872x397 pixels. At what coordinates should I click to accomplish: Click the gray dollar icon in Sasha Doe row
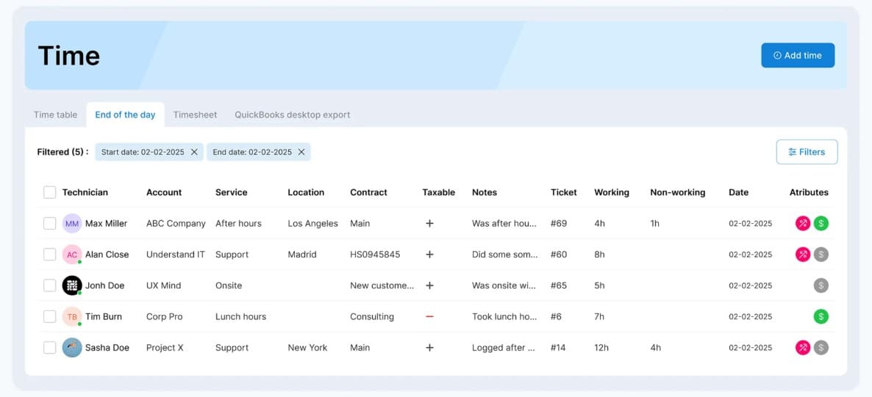click(821, 348)
